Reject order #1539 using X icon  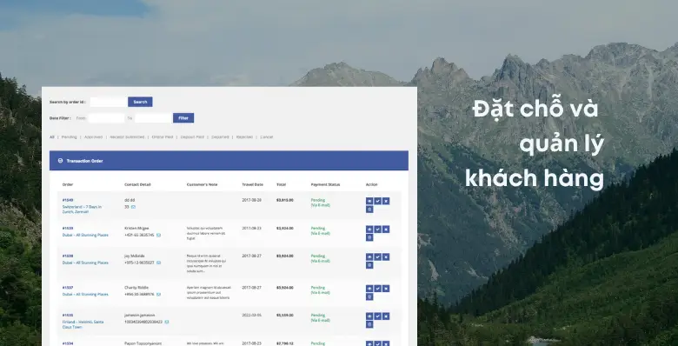[386, 230]
